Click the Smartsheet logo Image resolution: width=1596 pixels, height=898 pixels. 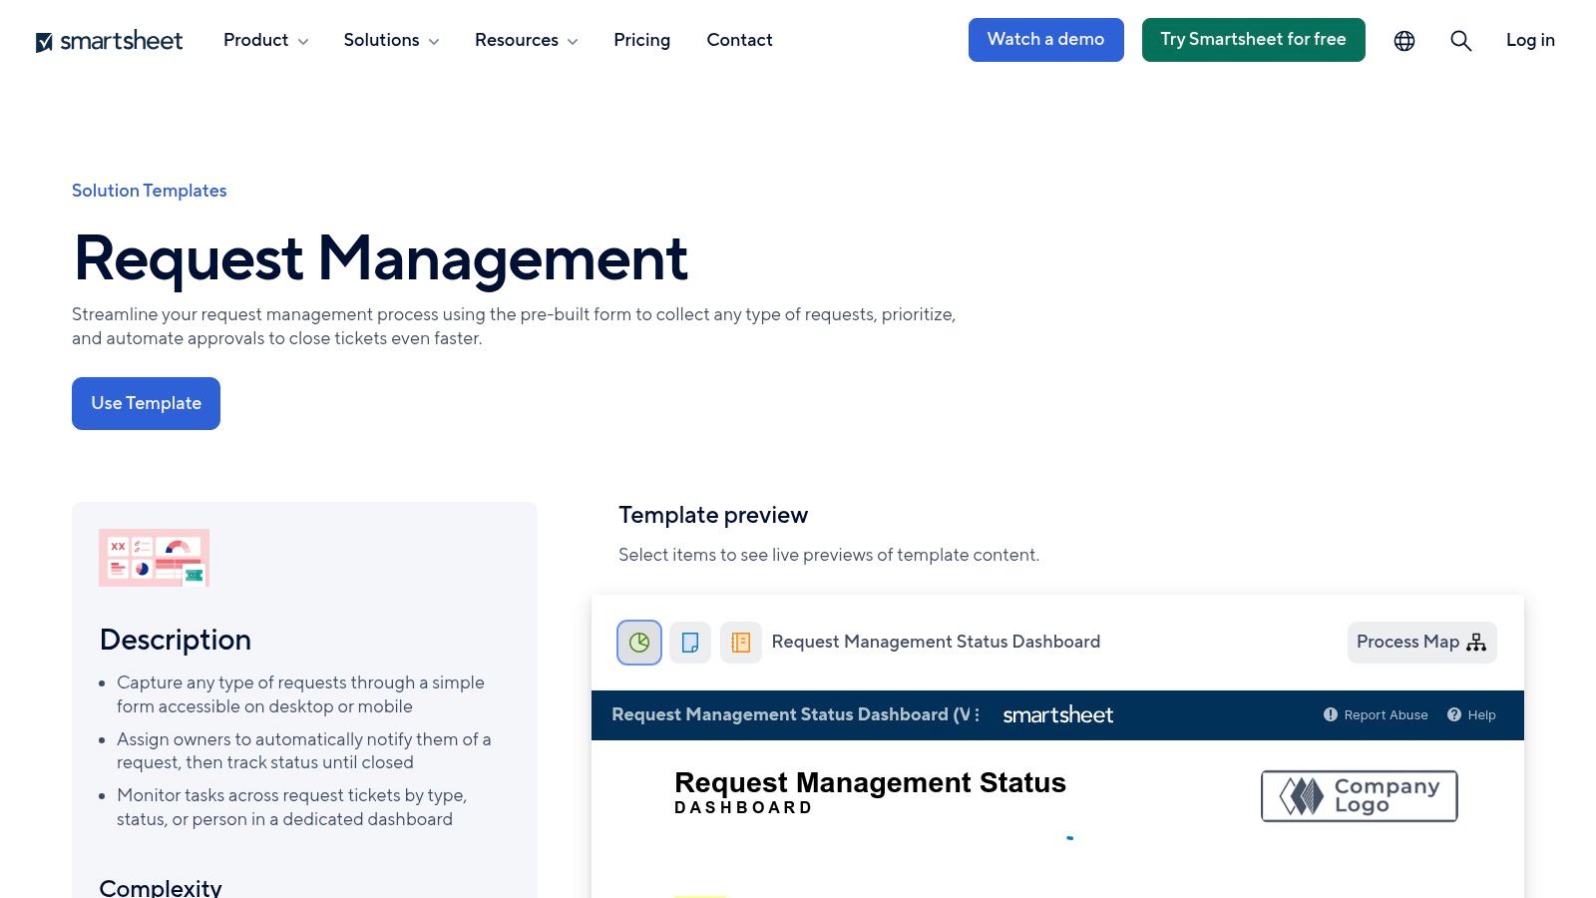(x=110, y=40)
